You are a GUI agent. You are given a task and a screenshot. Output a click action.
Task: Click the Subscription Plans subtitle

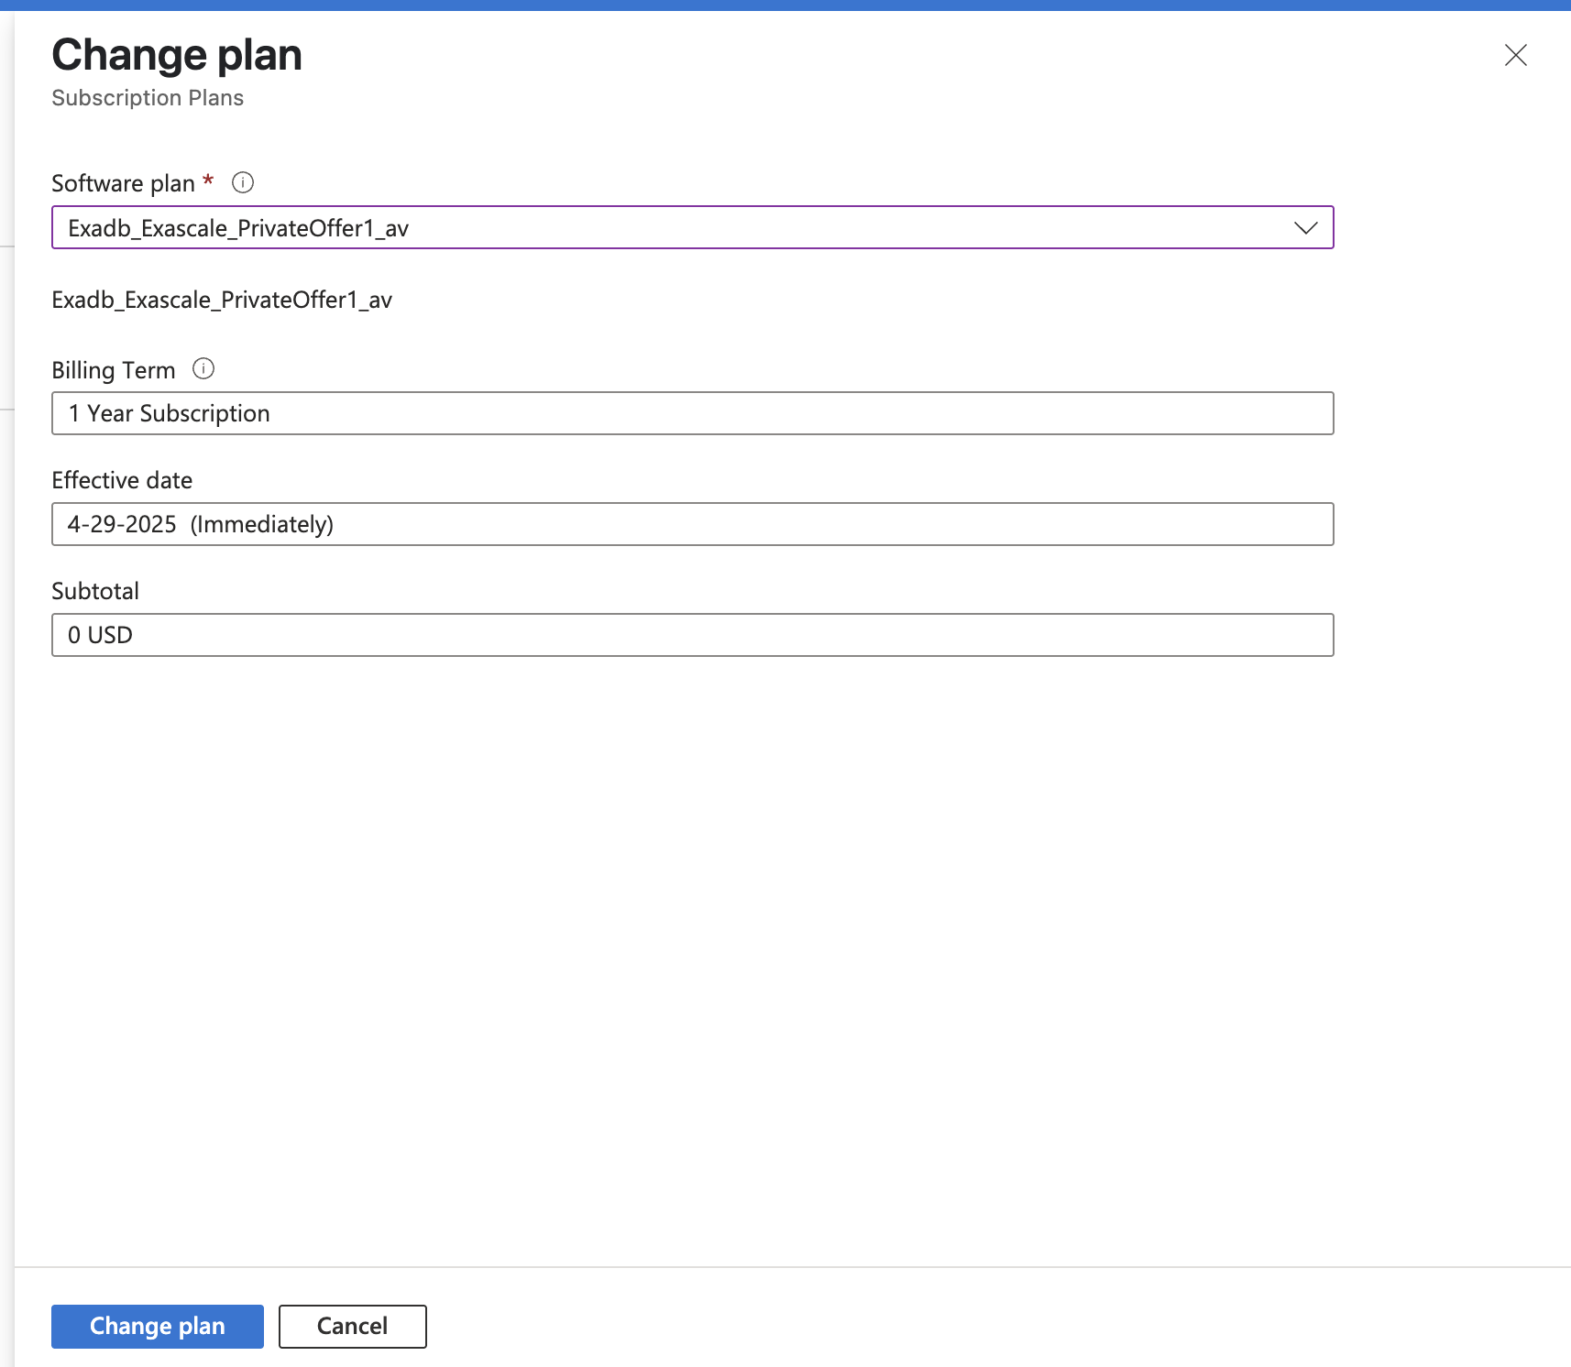148,98
